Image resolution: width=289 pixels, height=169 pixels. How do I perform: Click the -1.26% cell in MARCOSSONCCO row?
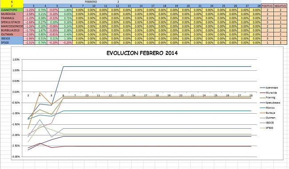pyautogui.click(x=29, y=26)
